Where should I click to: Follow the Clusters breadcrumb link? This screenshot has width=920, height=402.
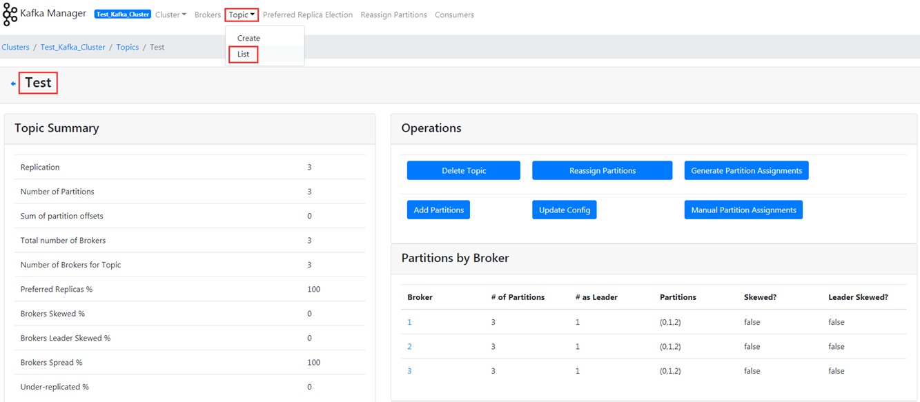pos(15,47)
